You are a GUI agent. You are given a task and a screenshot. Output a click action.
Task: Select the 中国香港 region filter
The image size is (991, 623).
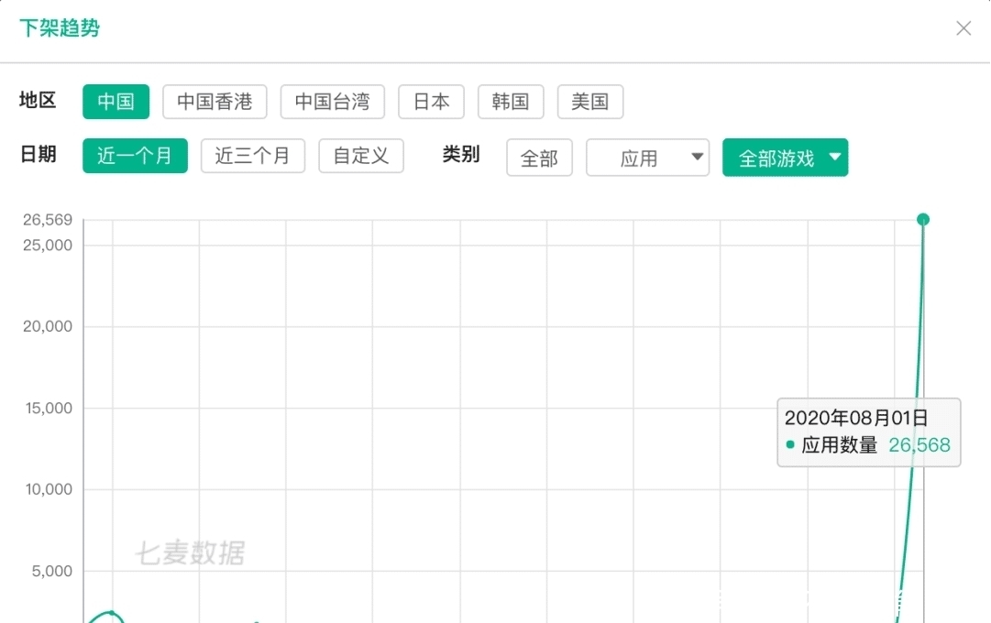coord(215,102)
